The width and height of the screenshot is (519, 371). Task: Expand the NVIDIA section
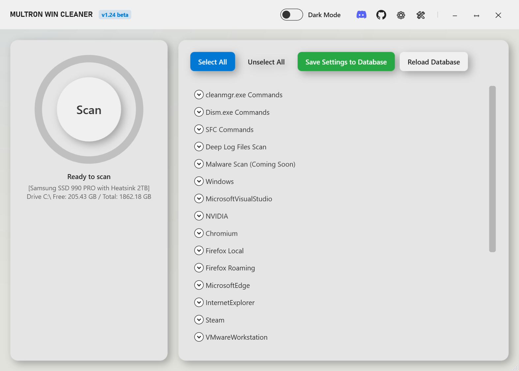point(199,216)
